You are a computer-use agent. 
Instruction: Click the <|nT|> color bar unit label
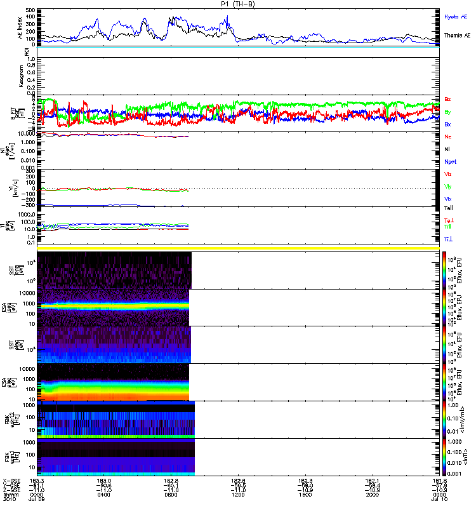(466, 457)
